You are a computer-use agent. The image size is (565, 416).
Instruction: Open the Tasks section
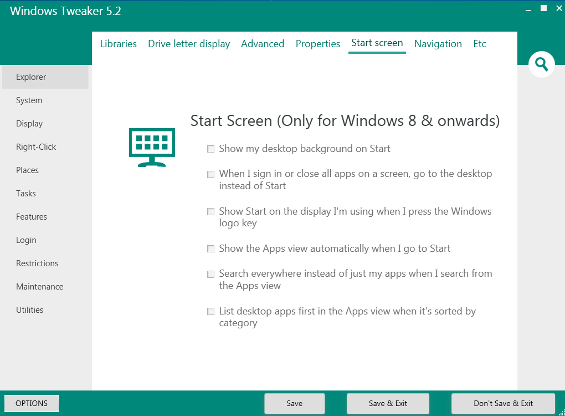tap(45, 194)
